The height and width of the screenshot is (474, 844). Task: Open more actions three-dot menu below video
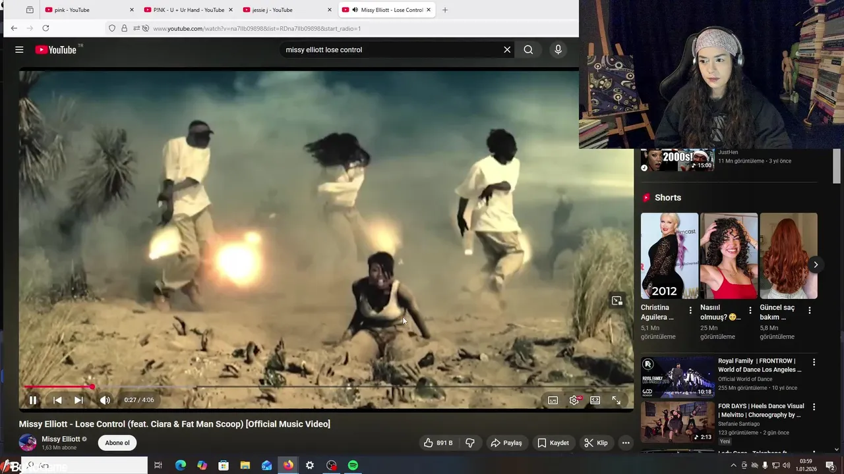click(x=626, y=443)
